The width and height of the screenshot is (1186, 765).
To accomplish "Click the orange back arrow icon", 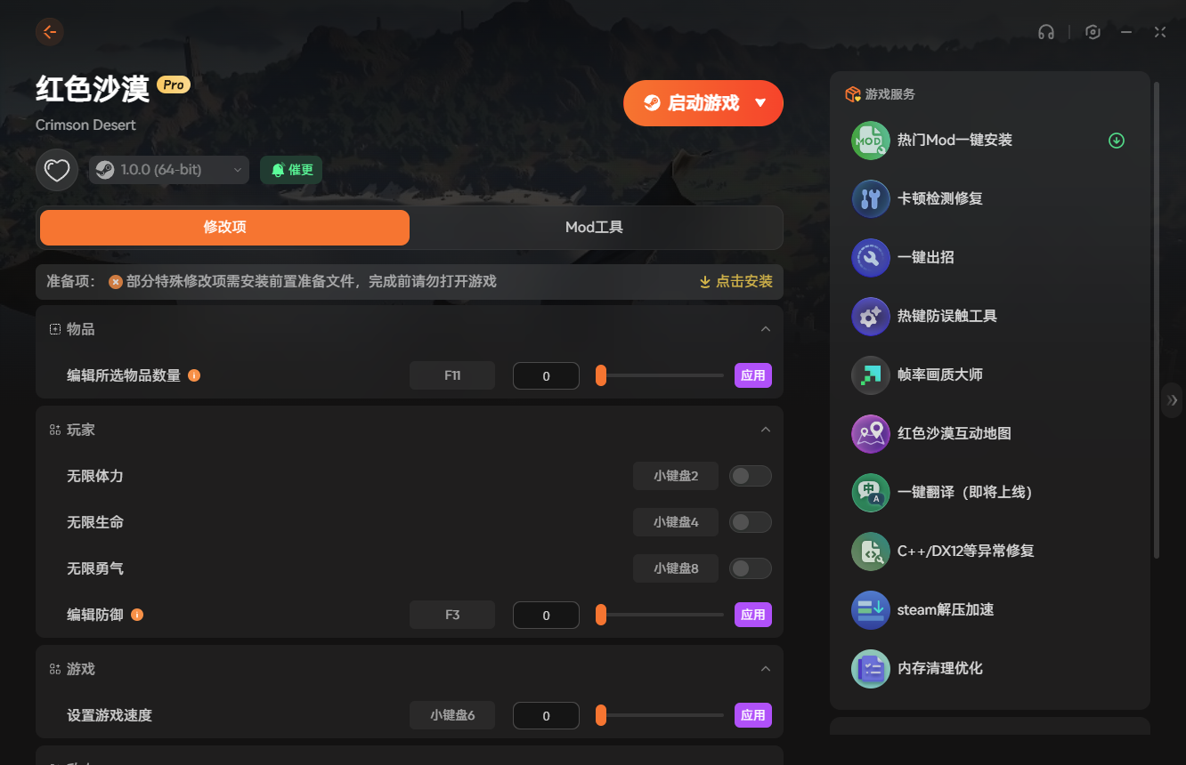I will 50,32.
